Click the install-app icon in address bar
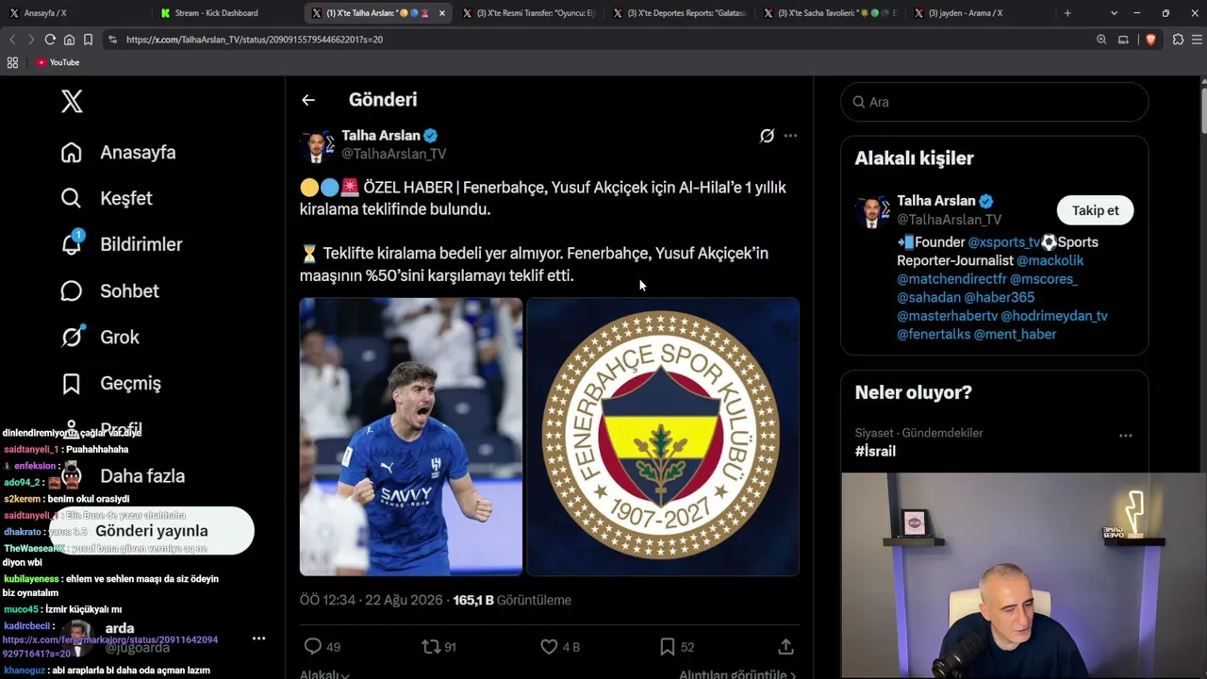The height and width of the screenshot is (679, 1207). (x=1123, y=40)
